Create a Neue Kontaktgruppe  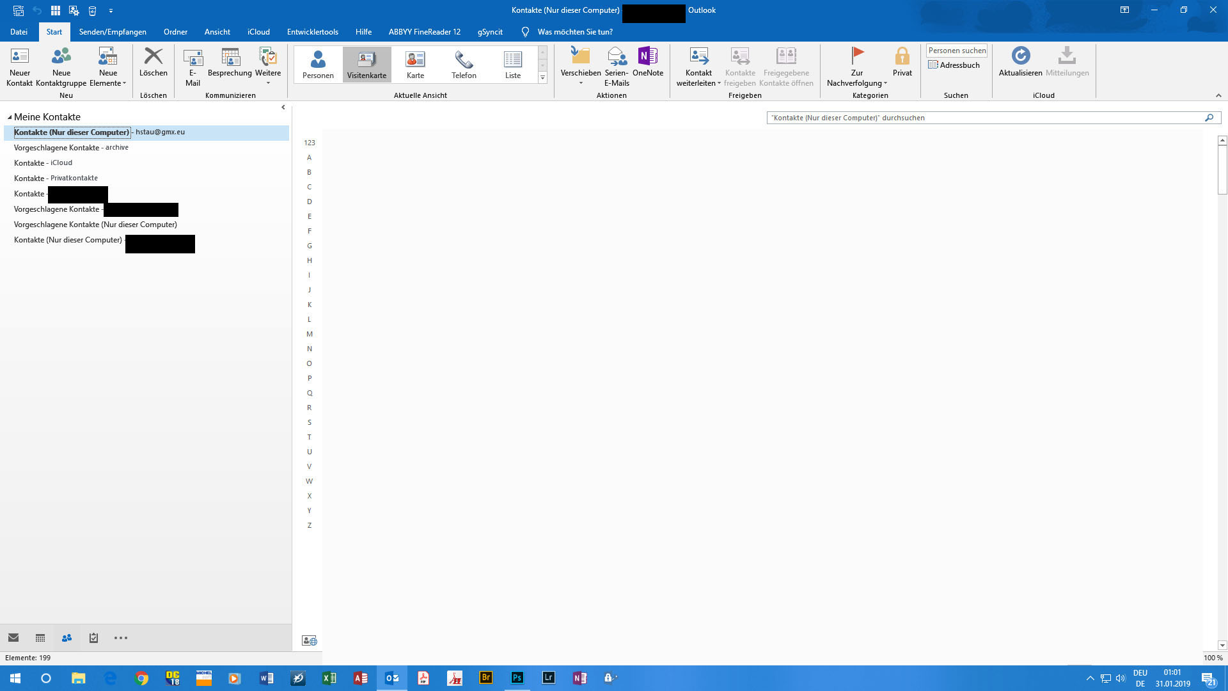coord(61,58)
